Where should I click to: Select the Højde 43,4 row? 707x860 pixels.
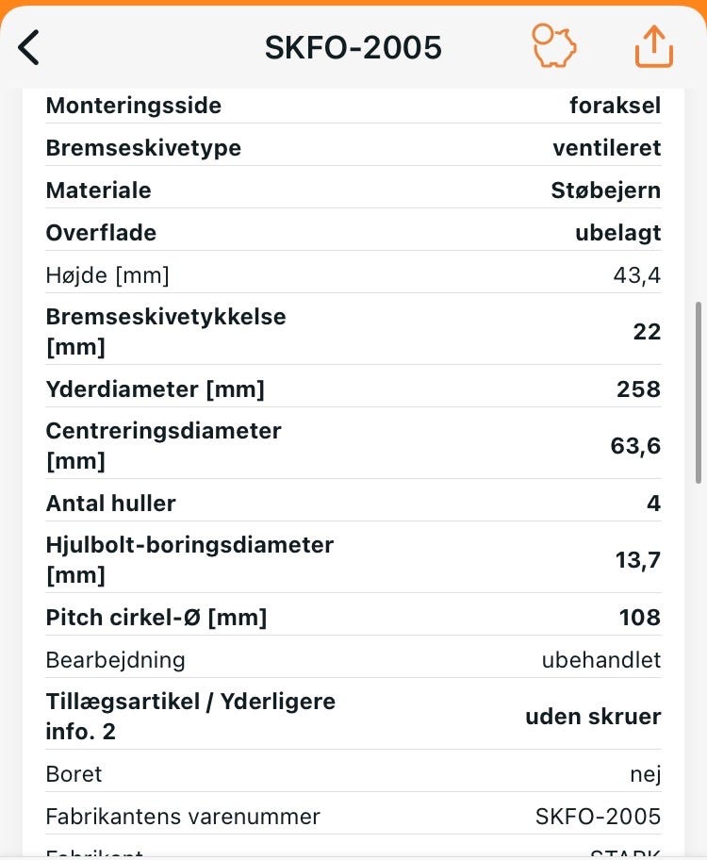click(353, 275)
